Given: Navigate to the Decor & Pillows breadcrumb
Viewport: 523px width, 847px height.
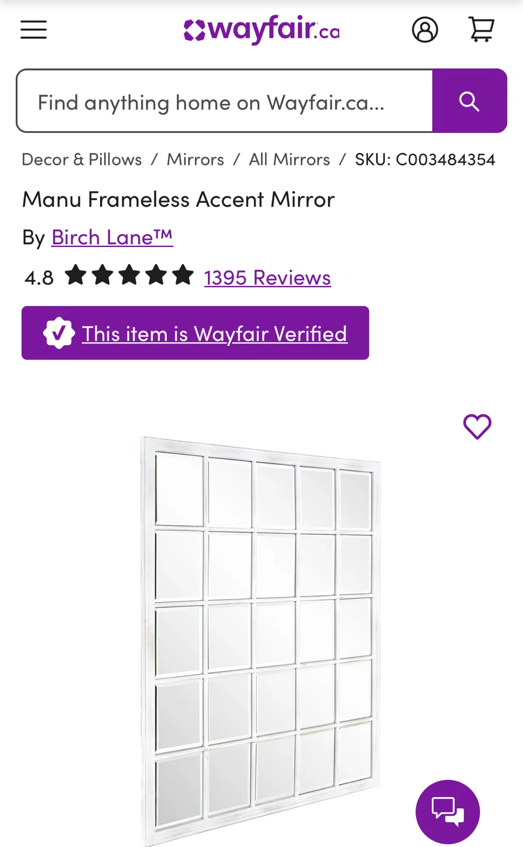Looking at the screenshot, I should click(82, 159).
